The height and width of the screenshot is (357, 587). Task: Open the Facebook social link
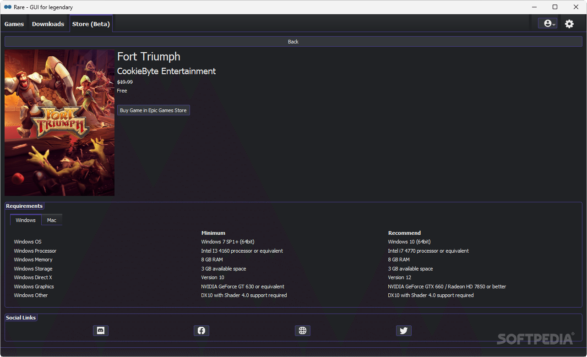201,330
